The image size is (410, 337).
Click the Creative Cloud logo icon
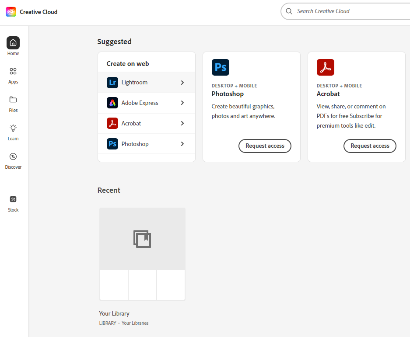click(11, 12)
